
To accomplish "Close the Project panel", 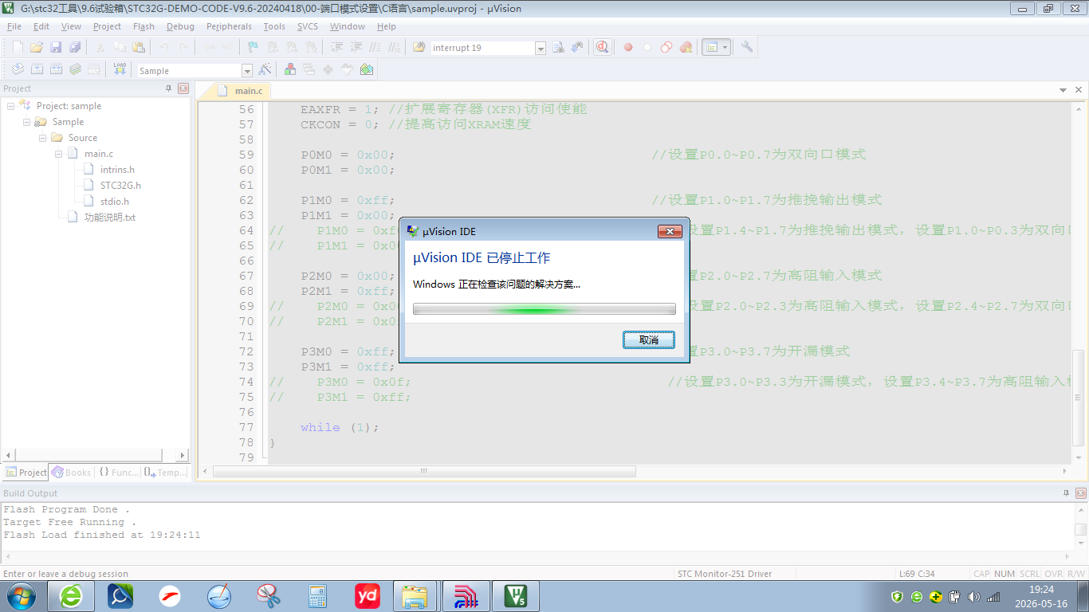I will coord(183,88).
